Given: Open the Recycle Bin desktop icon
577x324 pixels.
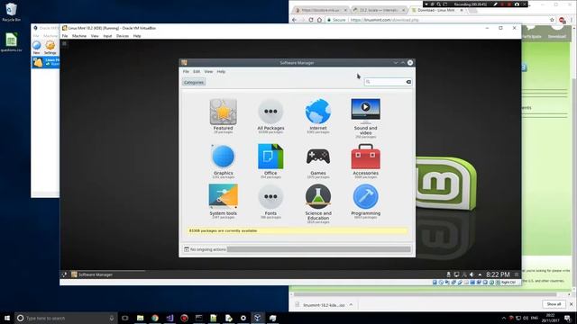Looking at the screenshot, I should pyautogui.click(x=11, y=12).
